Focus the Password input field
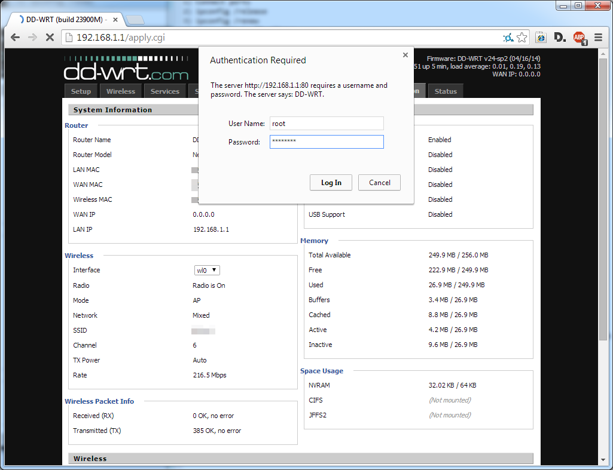 pos(327,142)
